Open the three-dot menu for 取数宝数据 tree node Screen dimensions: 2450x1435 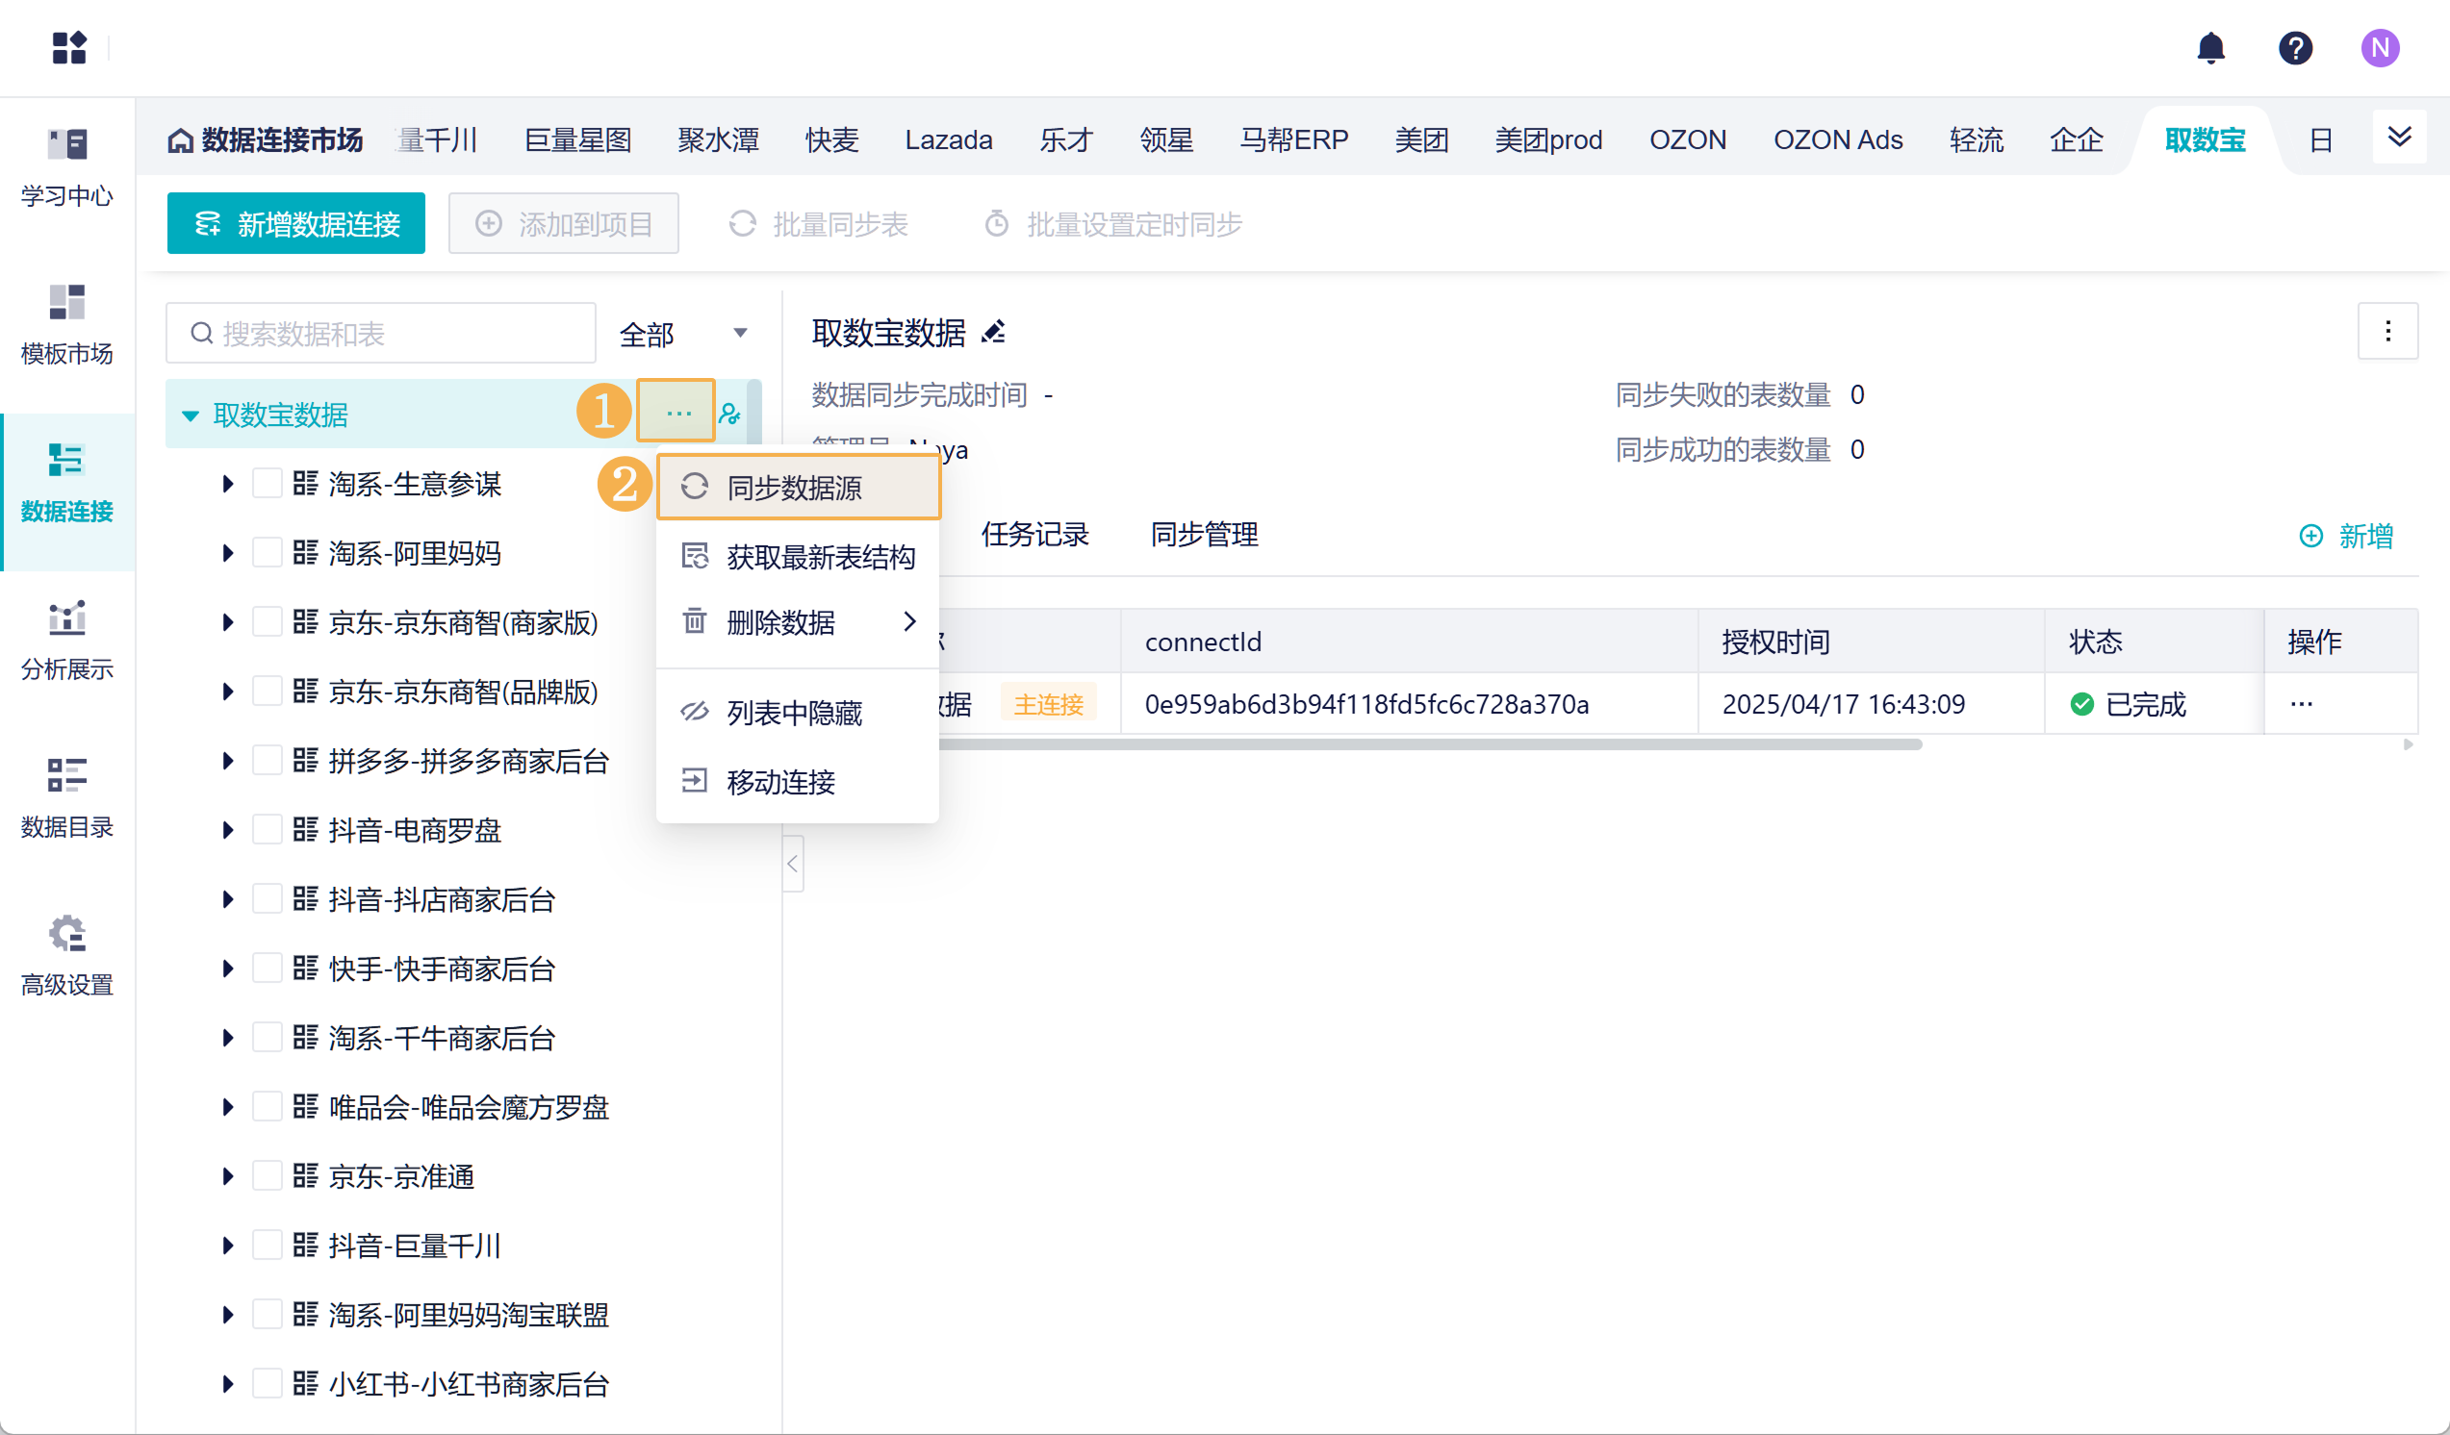[x=677, y=414]
